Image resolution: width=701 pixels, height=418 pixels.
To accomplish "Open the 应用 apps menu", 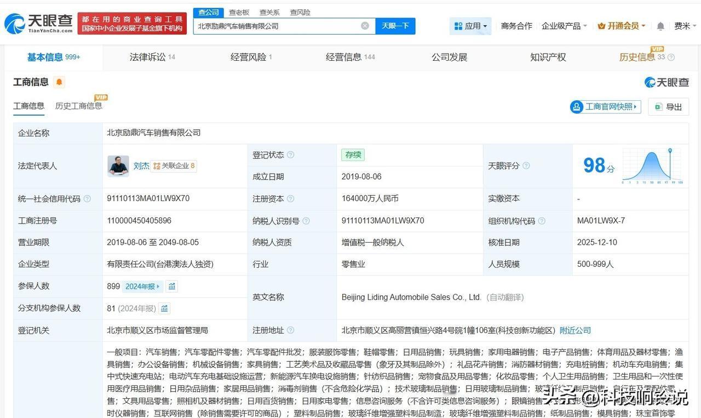I will pyautogui.click(x=470, y=26).
